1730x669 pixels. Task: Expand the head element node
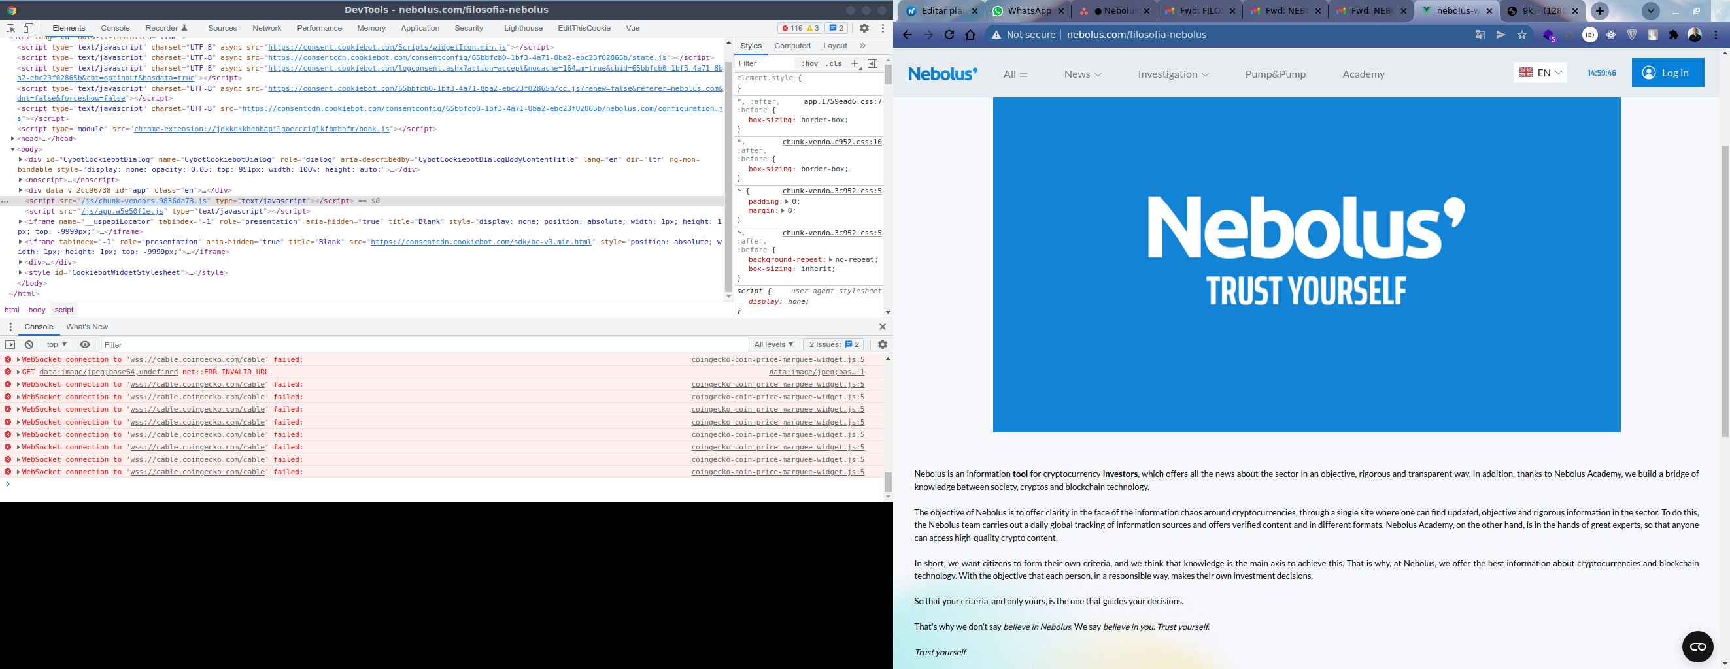click(x=13, y=139)
